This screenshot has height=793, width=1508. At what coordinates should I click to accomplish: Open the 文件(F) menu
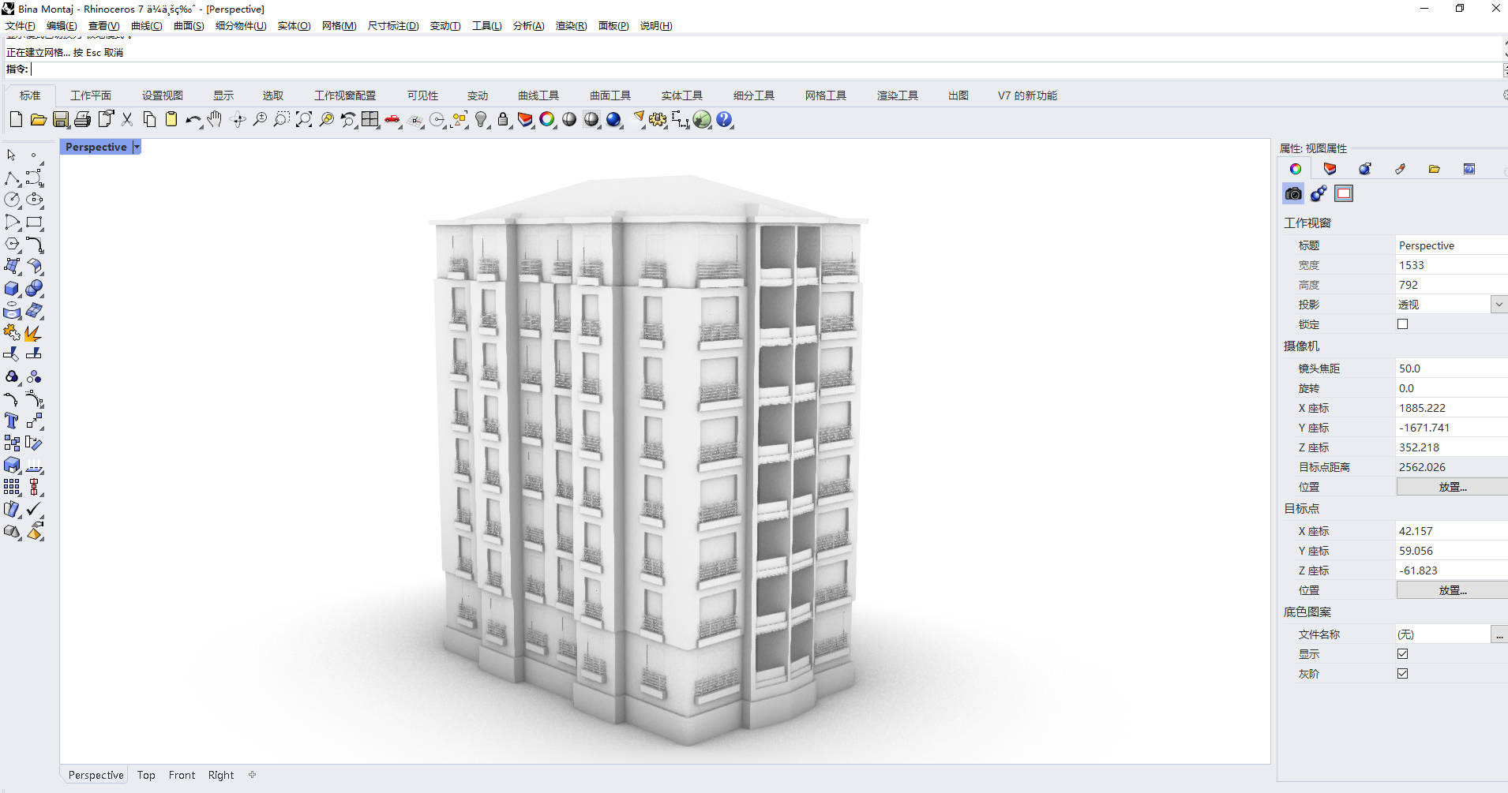(x=21, y=26)
